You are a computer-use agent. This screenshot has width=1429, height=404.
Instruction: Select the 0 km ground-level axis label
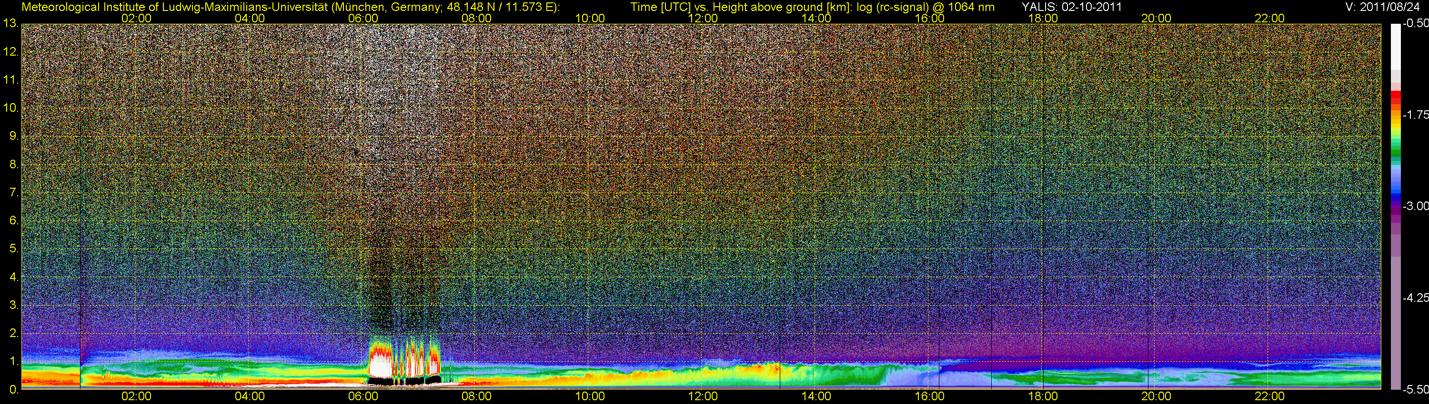(14, 390)
